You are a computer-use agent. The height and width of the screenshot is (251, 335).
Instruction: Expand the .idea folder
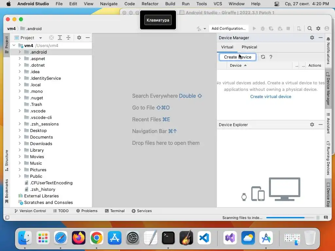(x=20, y=72)
